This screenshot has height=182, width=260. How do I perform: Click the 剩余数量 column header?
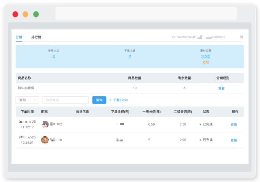(x=184, y=78)
